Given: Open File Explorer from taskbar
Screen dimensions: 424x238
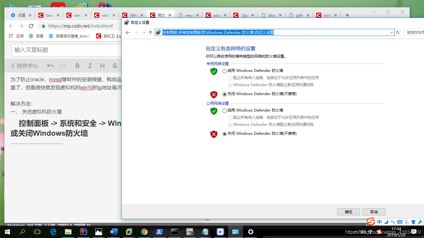Looking at the screenshot, I should 68,231.
